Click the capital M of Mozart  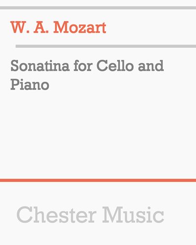[x=61, y=27]
